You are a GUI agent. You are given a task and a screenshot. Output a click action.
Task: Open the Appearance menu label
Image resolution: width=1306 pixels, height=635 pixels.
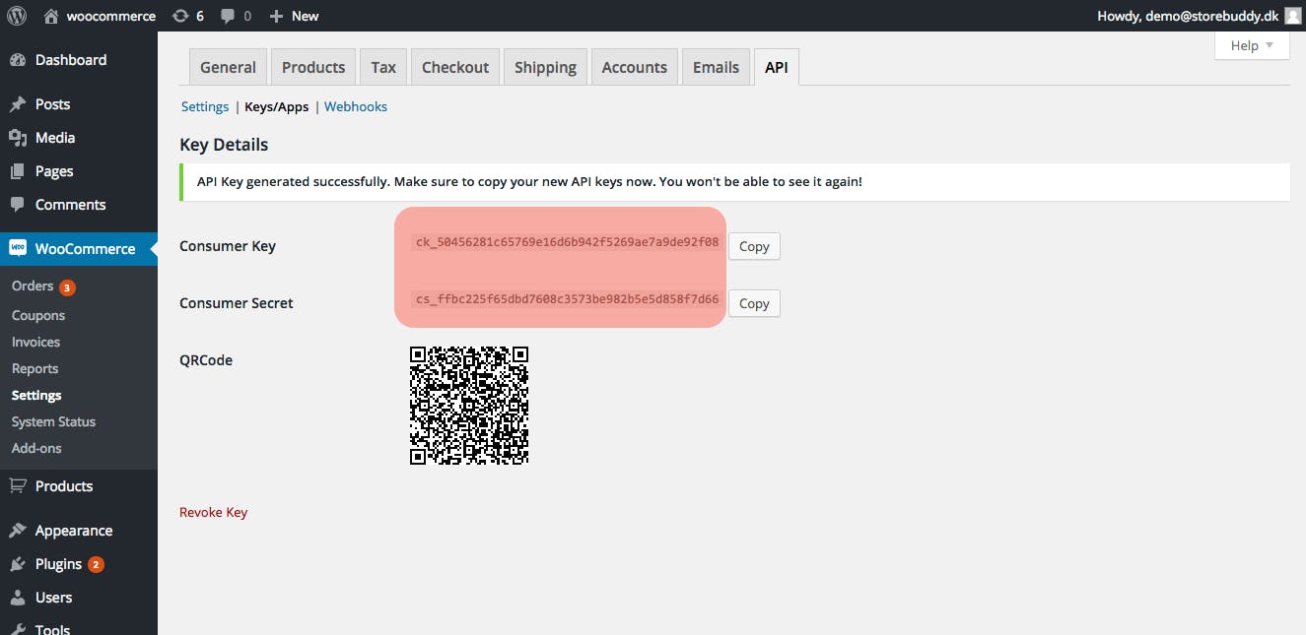pos(74,531)
